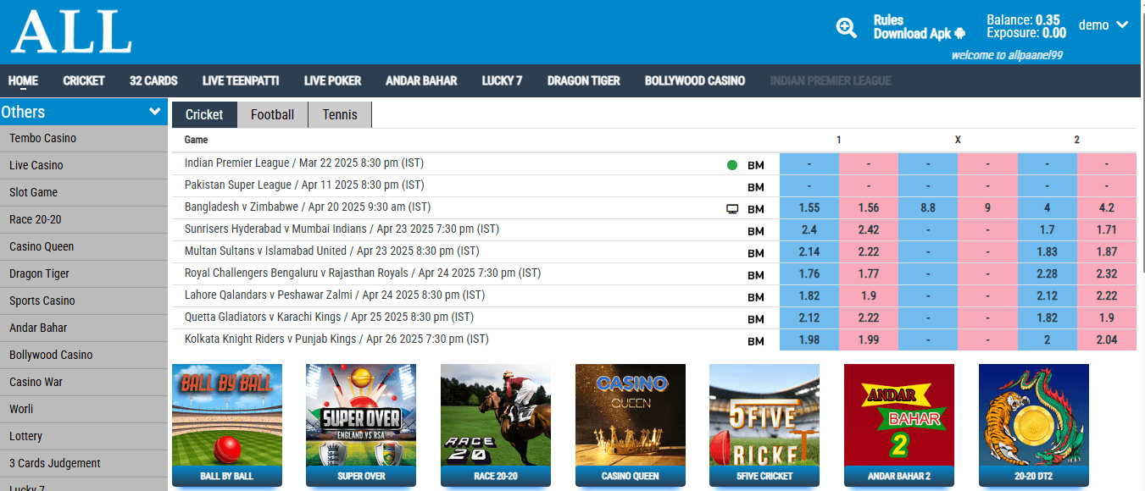The width and height of the screenshot is (1145, 491).
Task: Open the Ball By Ball game icon
Action: click(x=226, y=423)
